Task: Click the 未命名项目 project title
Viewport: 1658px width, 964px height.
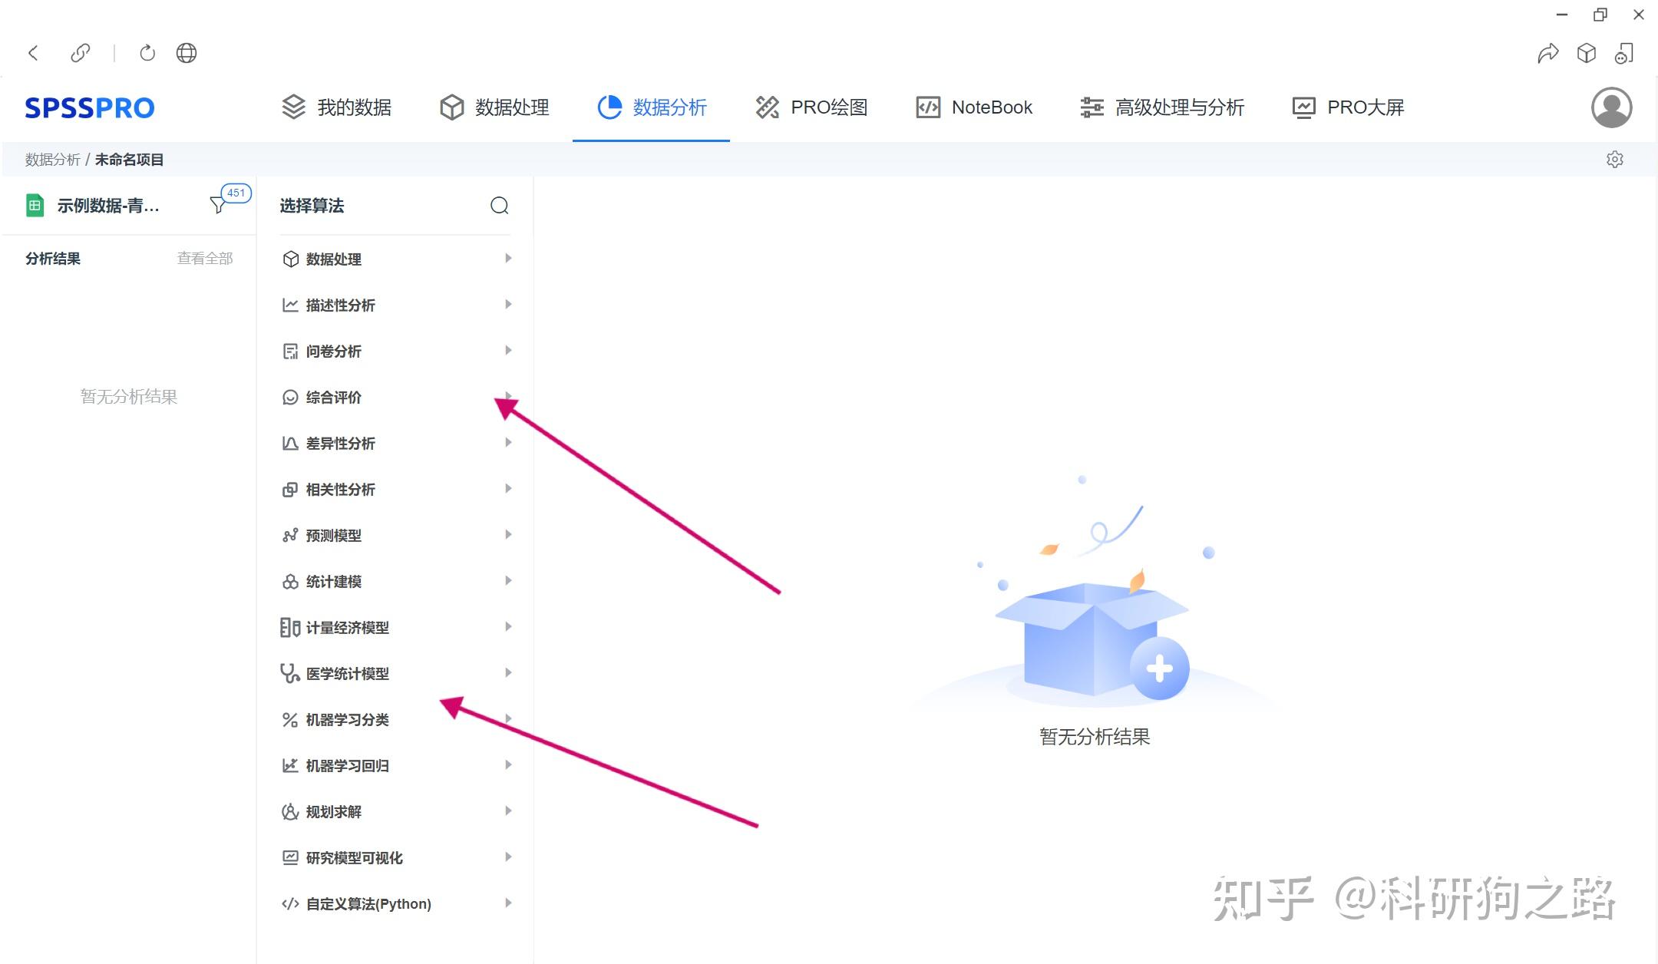Action: (x=129, y=159)
